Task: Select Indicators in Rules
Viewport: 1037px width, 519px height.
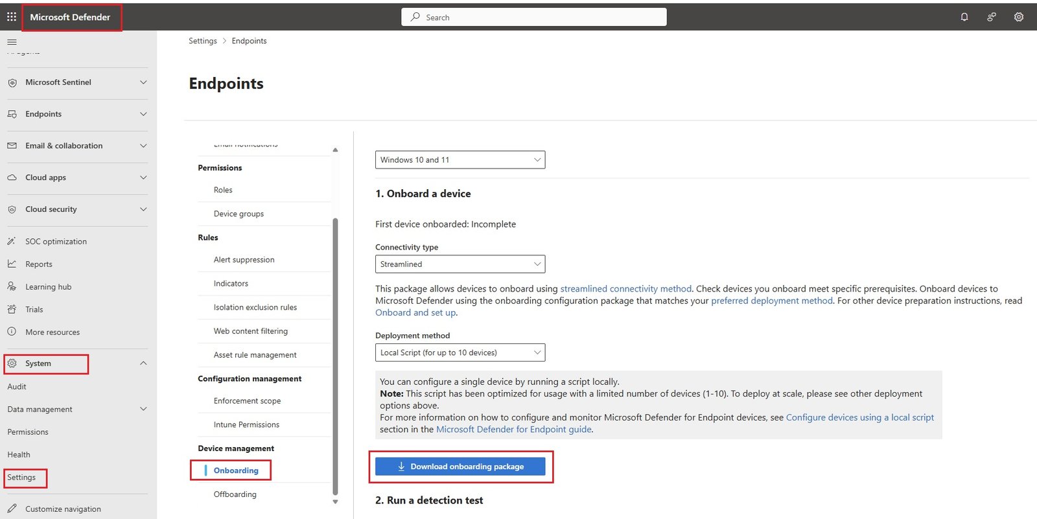Action: click(231, 284)
